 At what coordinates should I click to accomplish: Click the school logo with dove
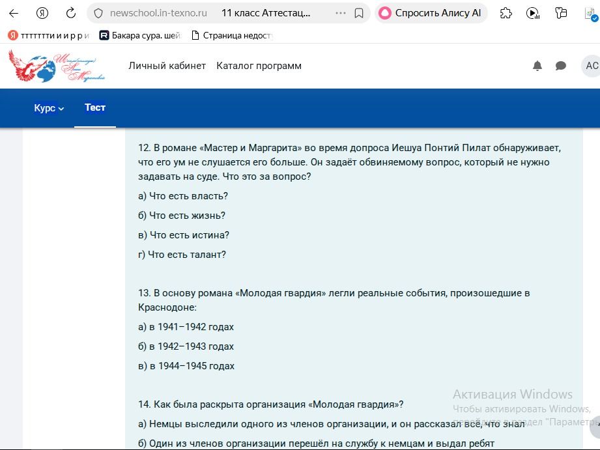[x=57, y=66]
